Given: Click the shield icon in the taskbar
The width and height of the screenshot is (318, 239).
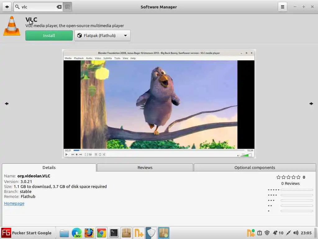Looking at the screenshot, I should point(151,233).
